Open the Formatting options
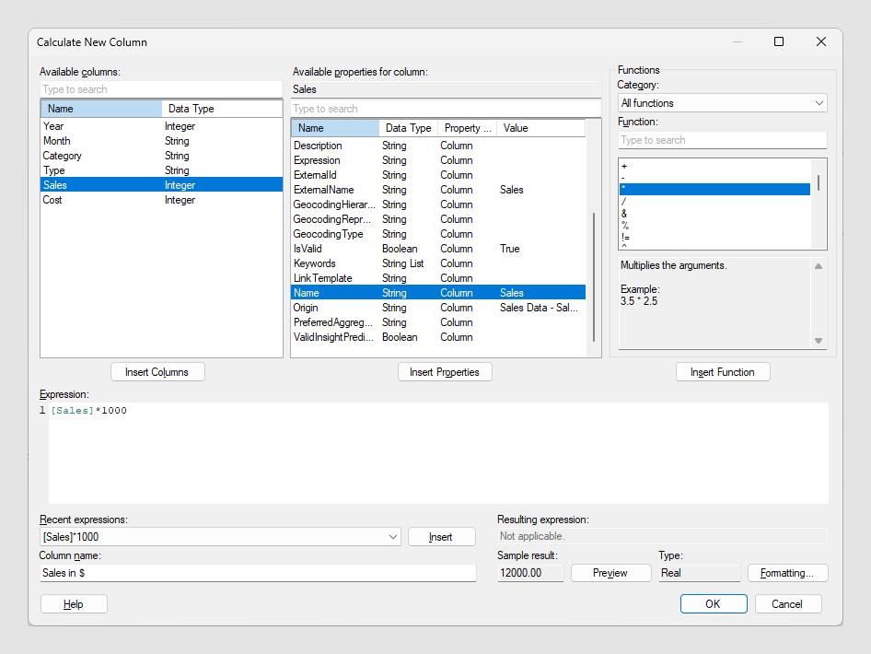 tap(787, 573)
